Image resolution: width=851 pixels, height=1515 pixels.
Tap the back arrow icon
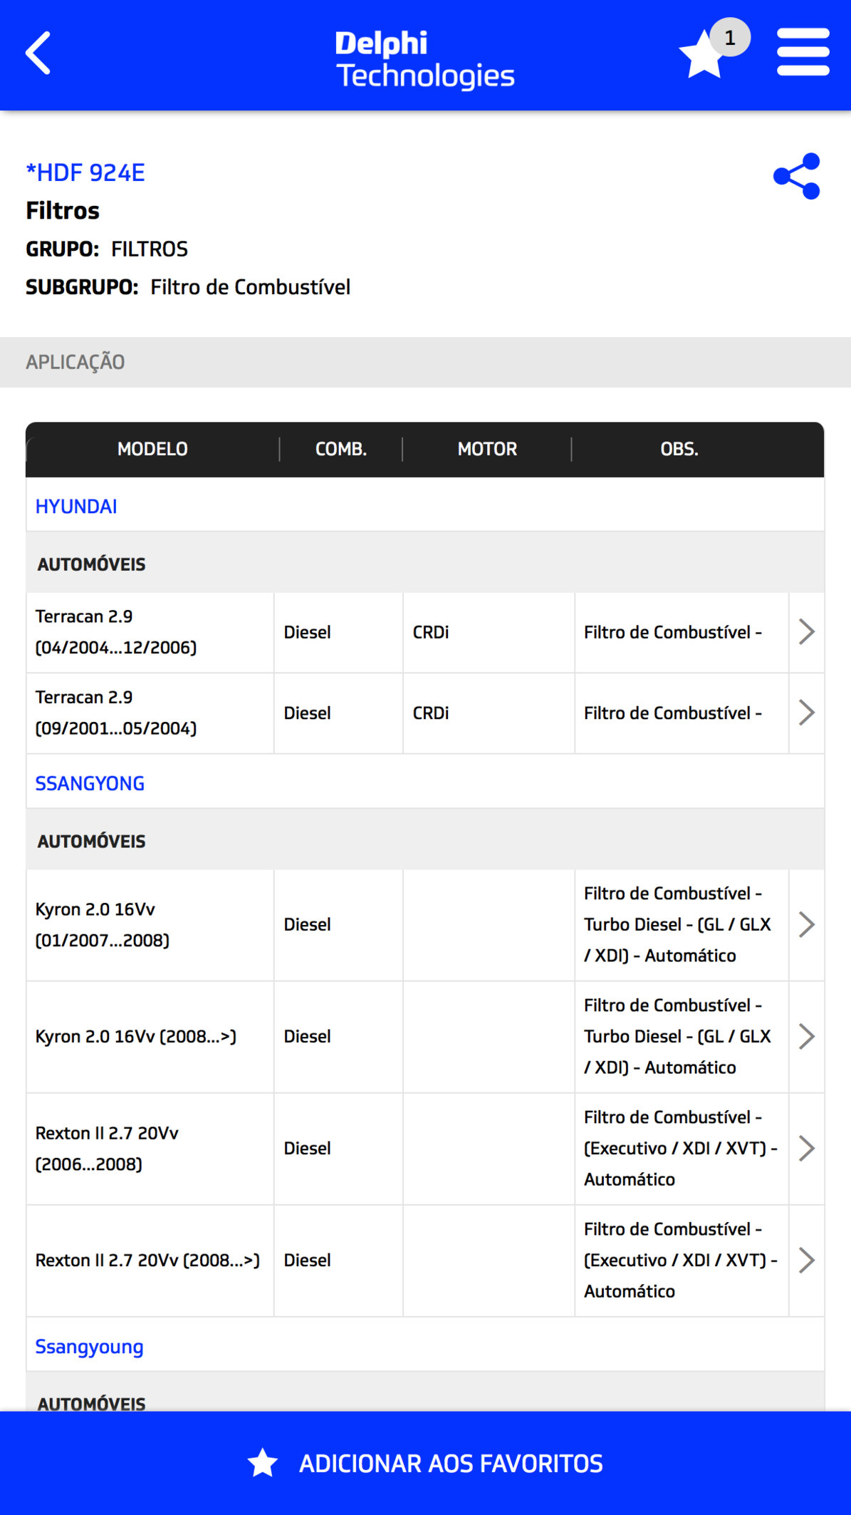click(38, 53)
